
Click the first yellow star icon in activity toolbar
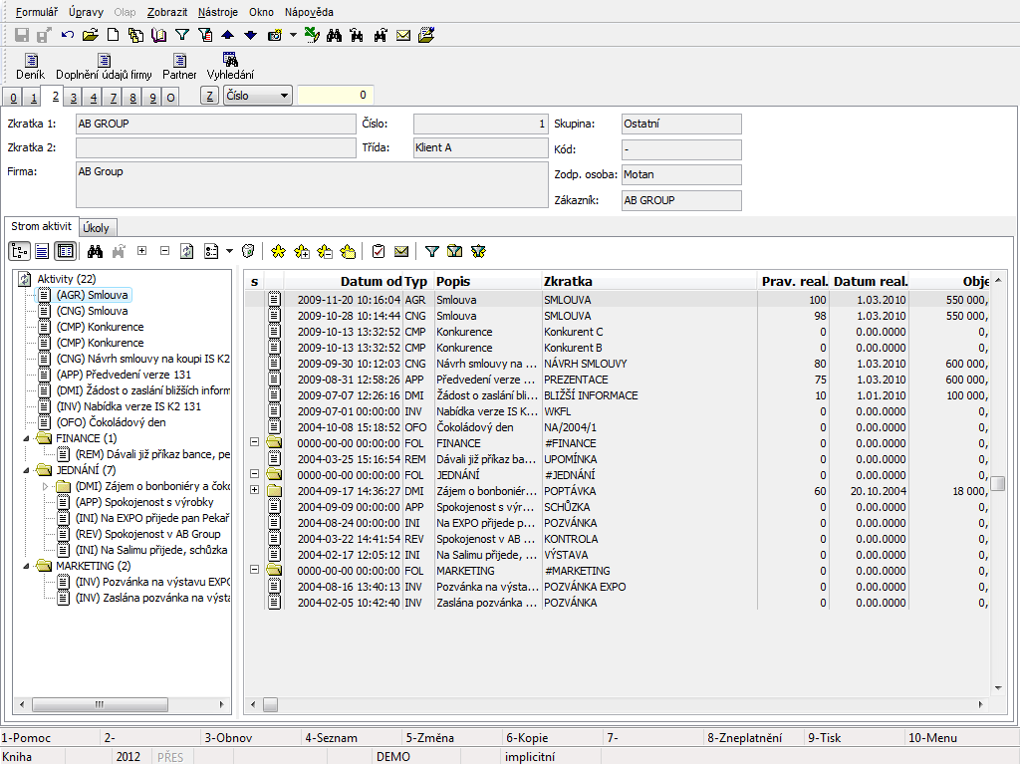[x=278, y=251]
